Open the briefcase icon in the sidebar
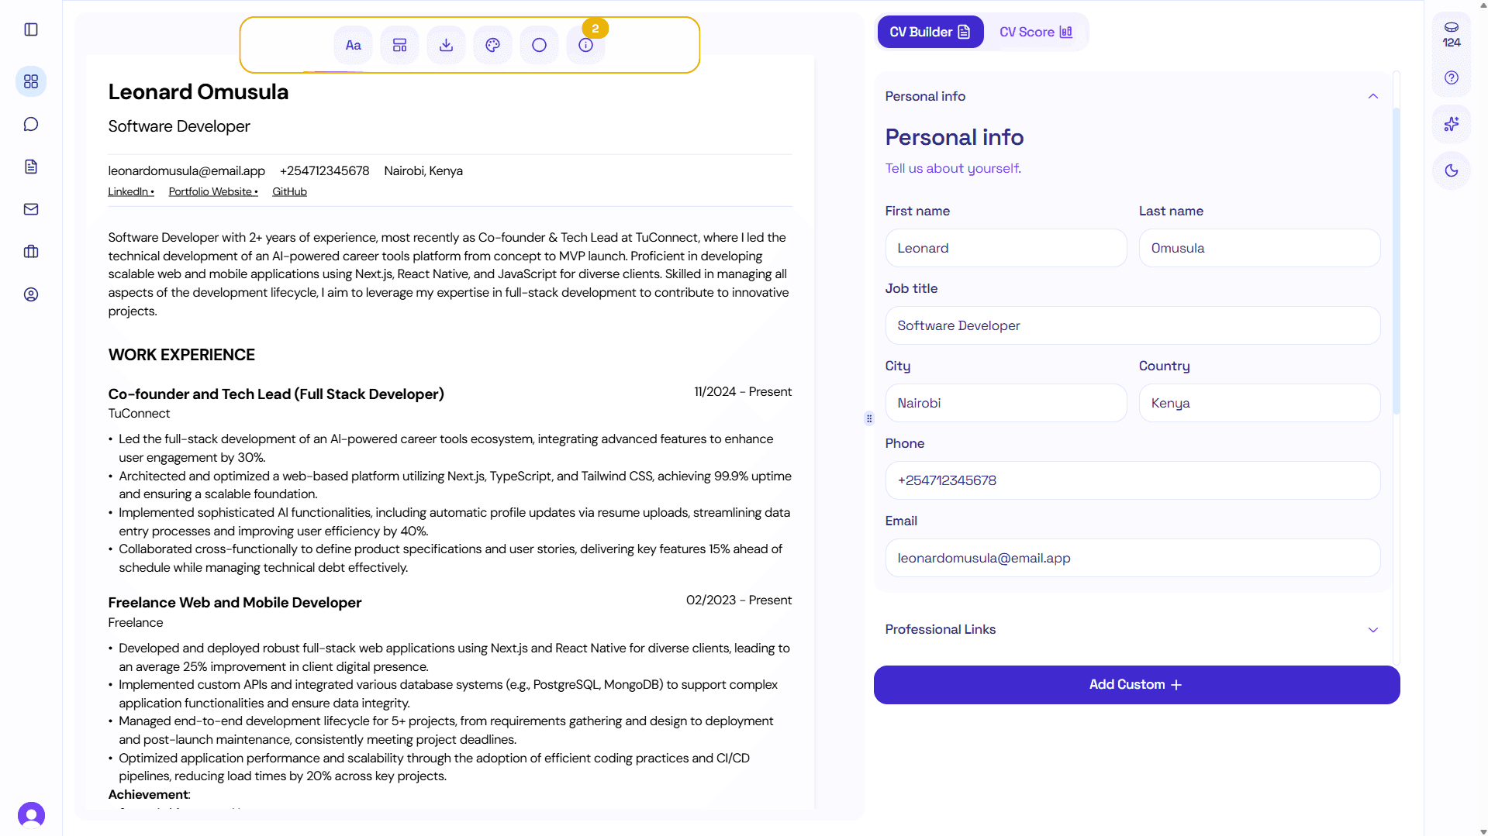The height and width of the screenshot is (836, 1488). (30, 251)
